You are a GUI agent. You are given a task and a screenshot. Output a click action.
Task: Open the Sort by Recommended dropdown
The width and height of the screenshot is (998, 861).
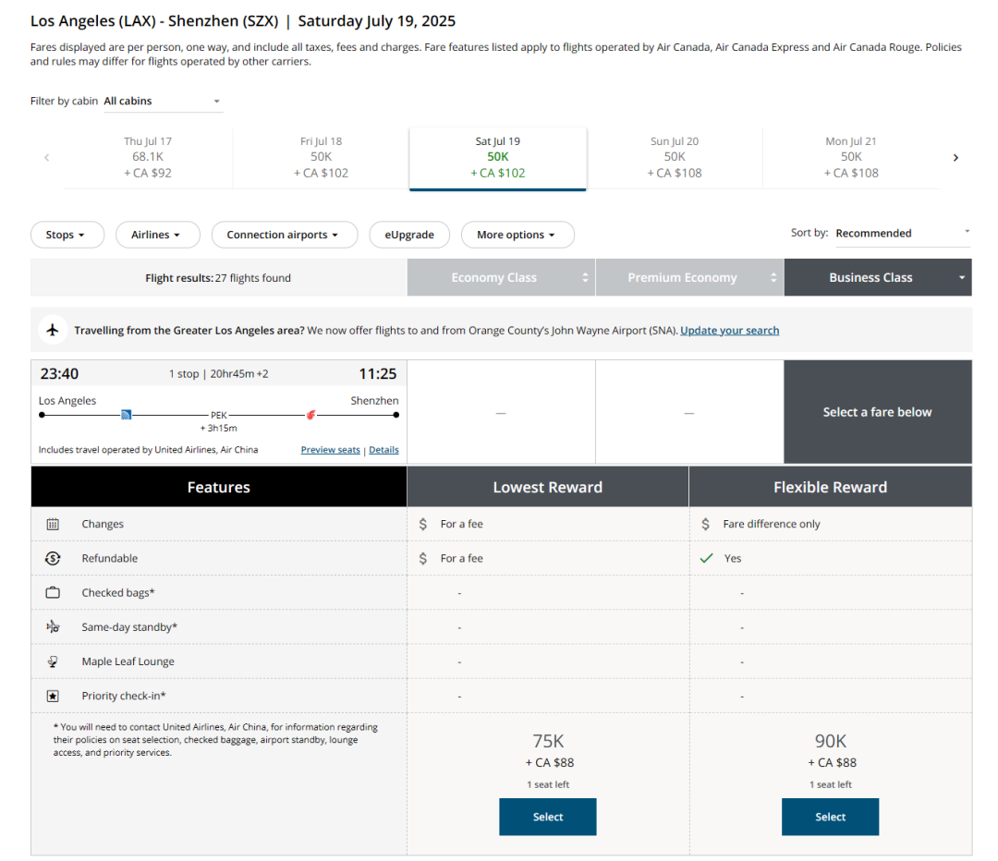tap(902, 233)
